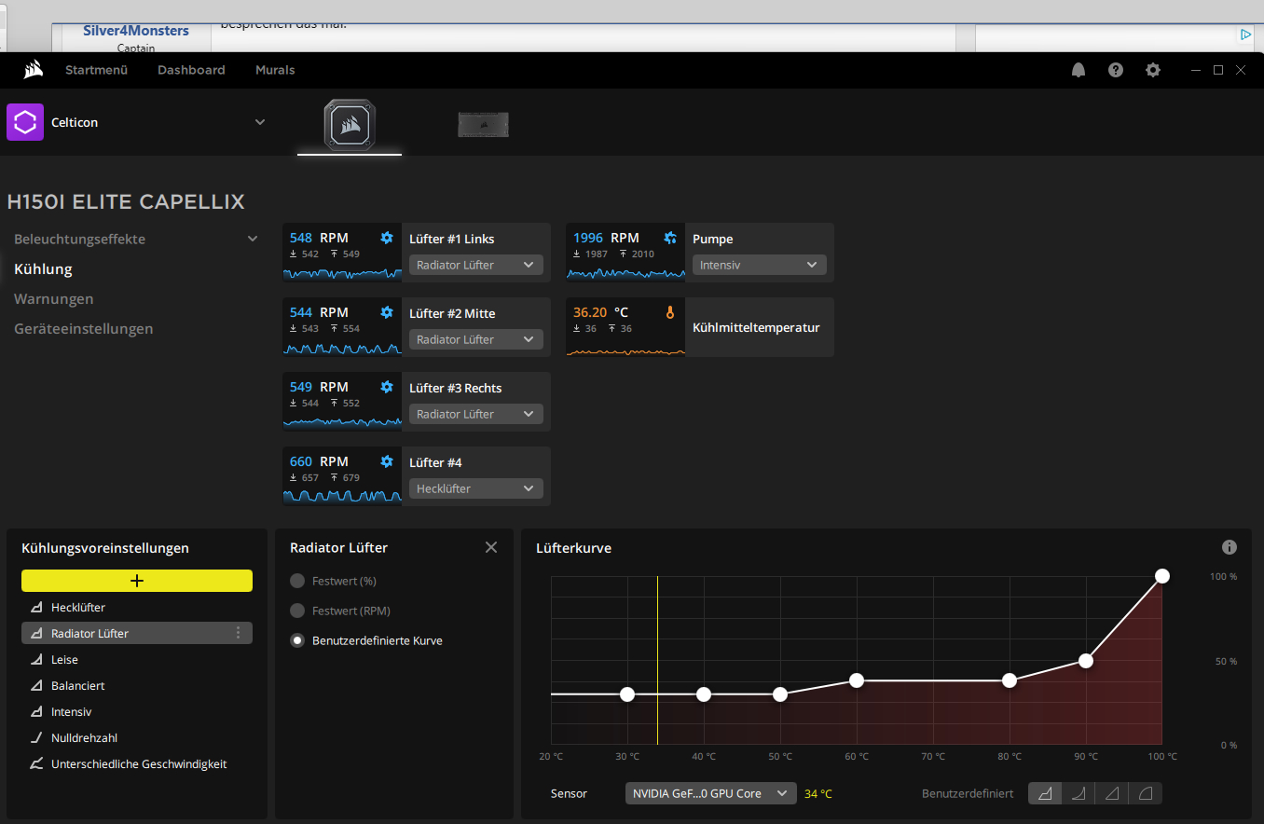Screen dimensions: 1264x824
Task: Open the help question mark icon
Action: coord(1116,70)
